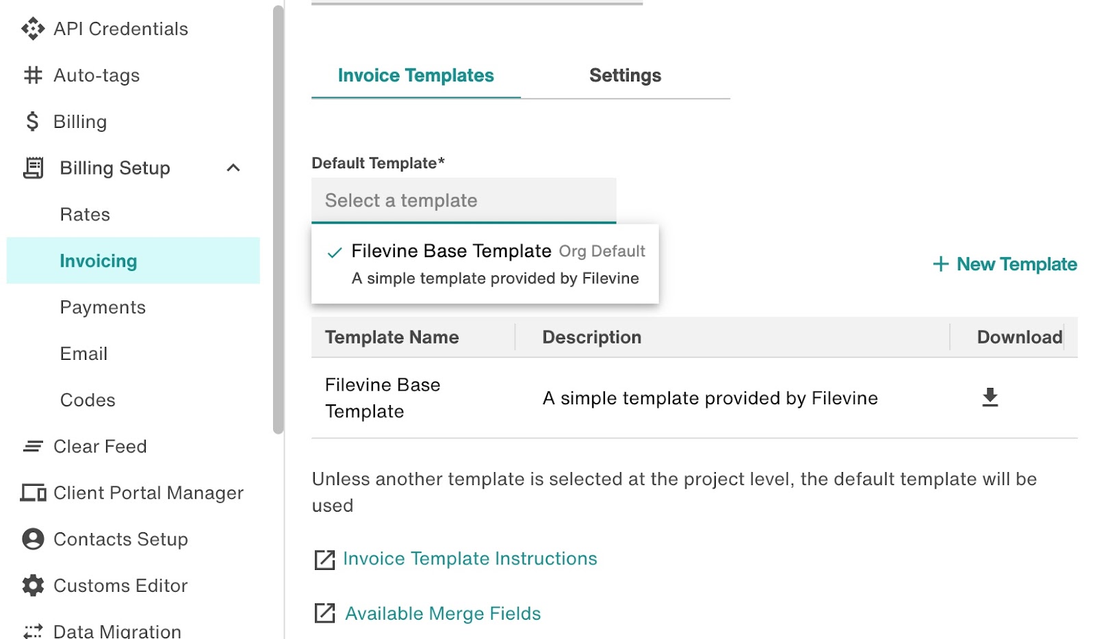Choose Filevine Base Template option in dropdown

(485, 264)
